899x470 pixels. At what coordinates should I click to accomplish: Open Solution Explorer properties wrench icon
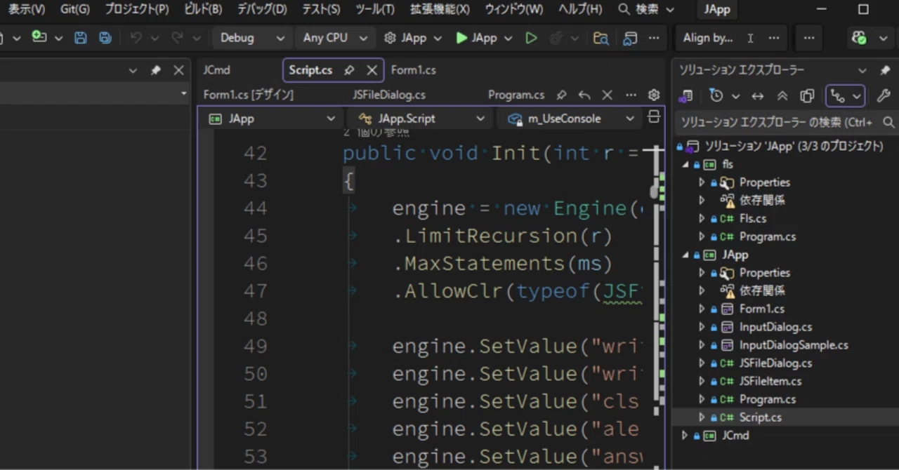pyautogui.click(x=884, y=96)
